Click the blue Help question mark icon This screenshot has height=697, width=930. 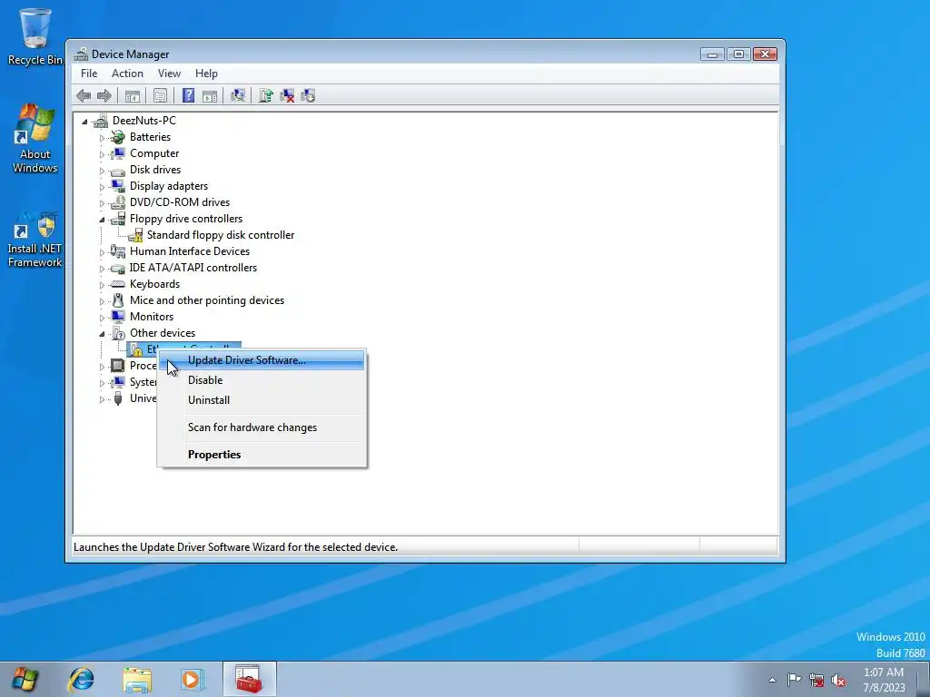[x=188, y=95]
